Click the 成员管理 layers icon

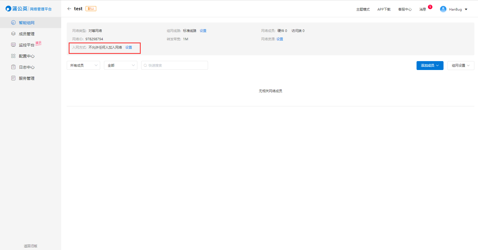[13, 34]
